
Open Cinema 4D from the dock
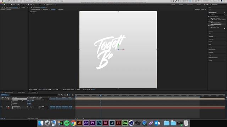click(131, 123)
